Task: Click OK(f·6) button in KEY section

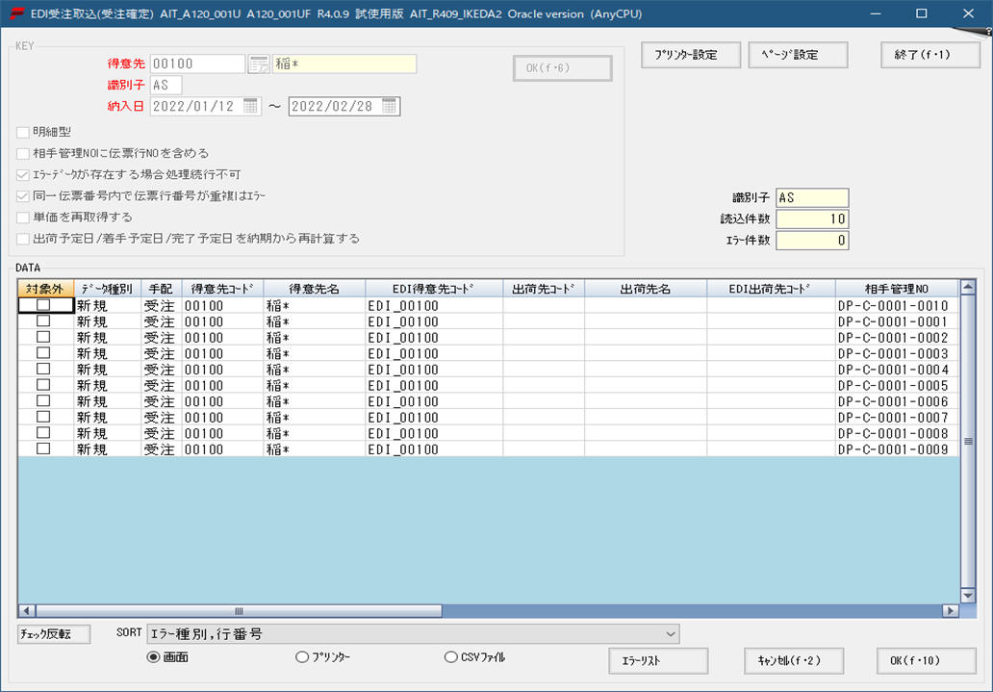Action: pos(562,68)
